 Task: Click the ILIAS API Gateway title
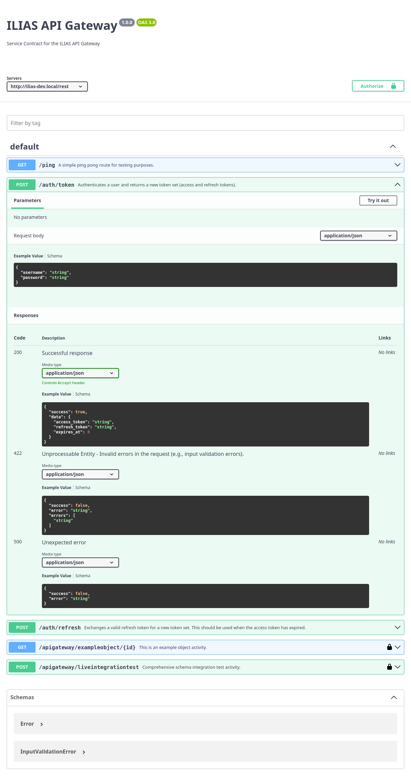(62, 25)
